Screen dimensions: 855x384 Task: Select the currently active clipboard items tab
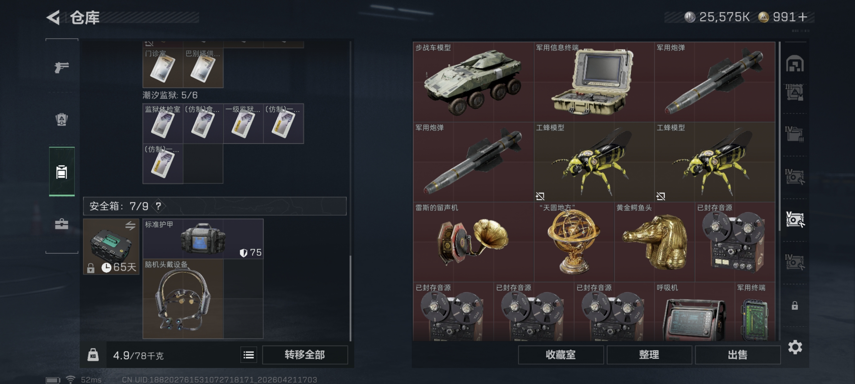coord(62,172)
